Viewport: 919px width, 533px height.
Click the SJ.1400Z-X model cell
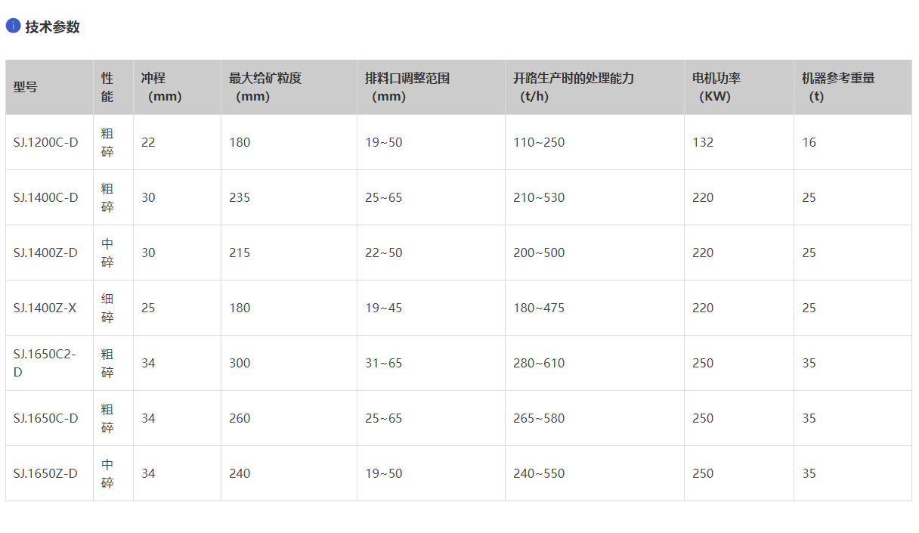45,308
